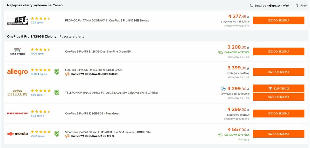The image size is (310, 148).
Task: Open the NET shop logo
Action: tap(17, 20)
